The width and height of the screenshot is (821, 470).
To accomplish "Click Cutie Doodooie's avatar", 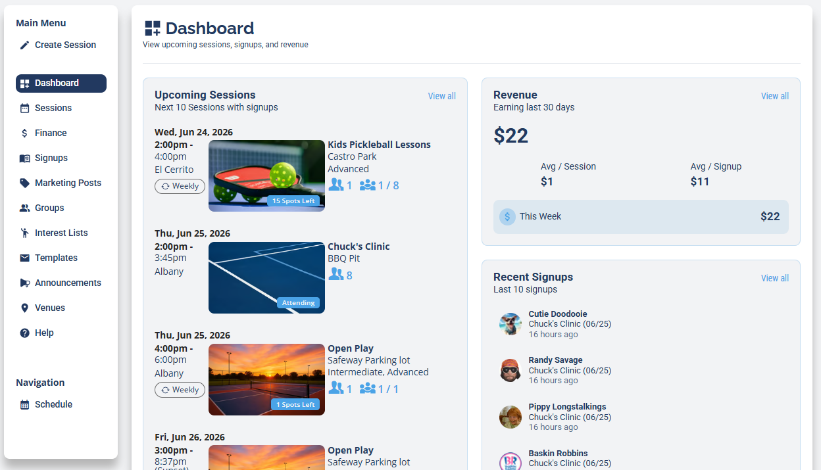I will 510,324.
